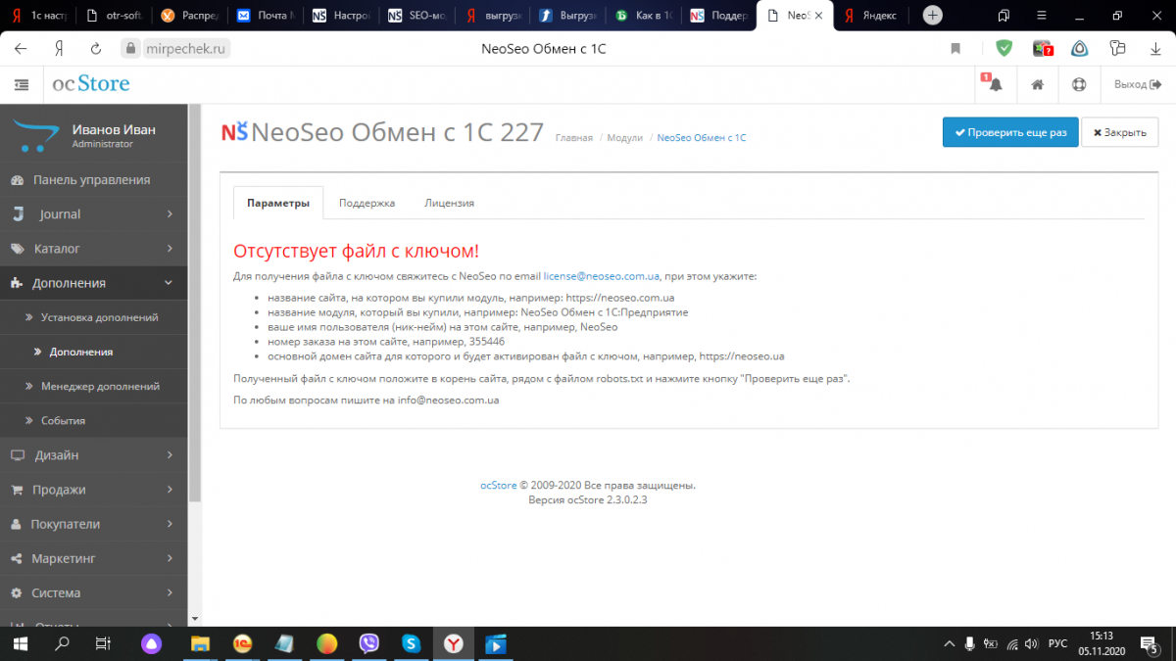Open Task View on the taskbar

[102, 643]
